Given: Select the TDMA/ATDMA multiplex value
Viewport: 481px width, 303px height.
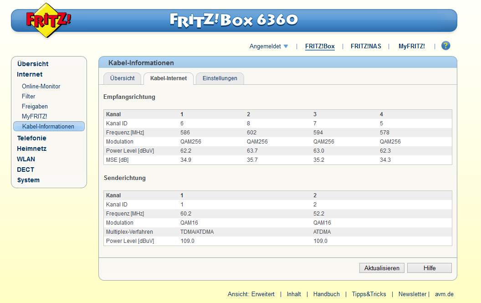Looking at the screenshot, I should [197, 232].
